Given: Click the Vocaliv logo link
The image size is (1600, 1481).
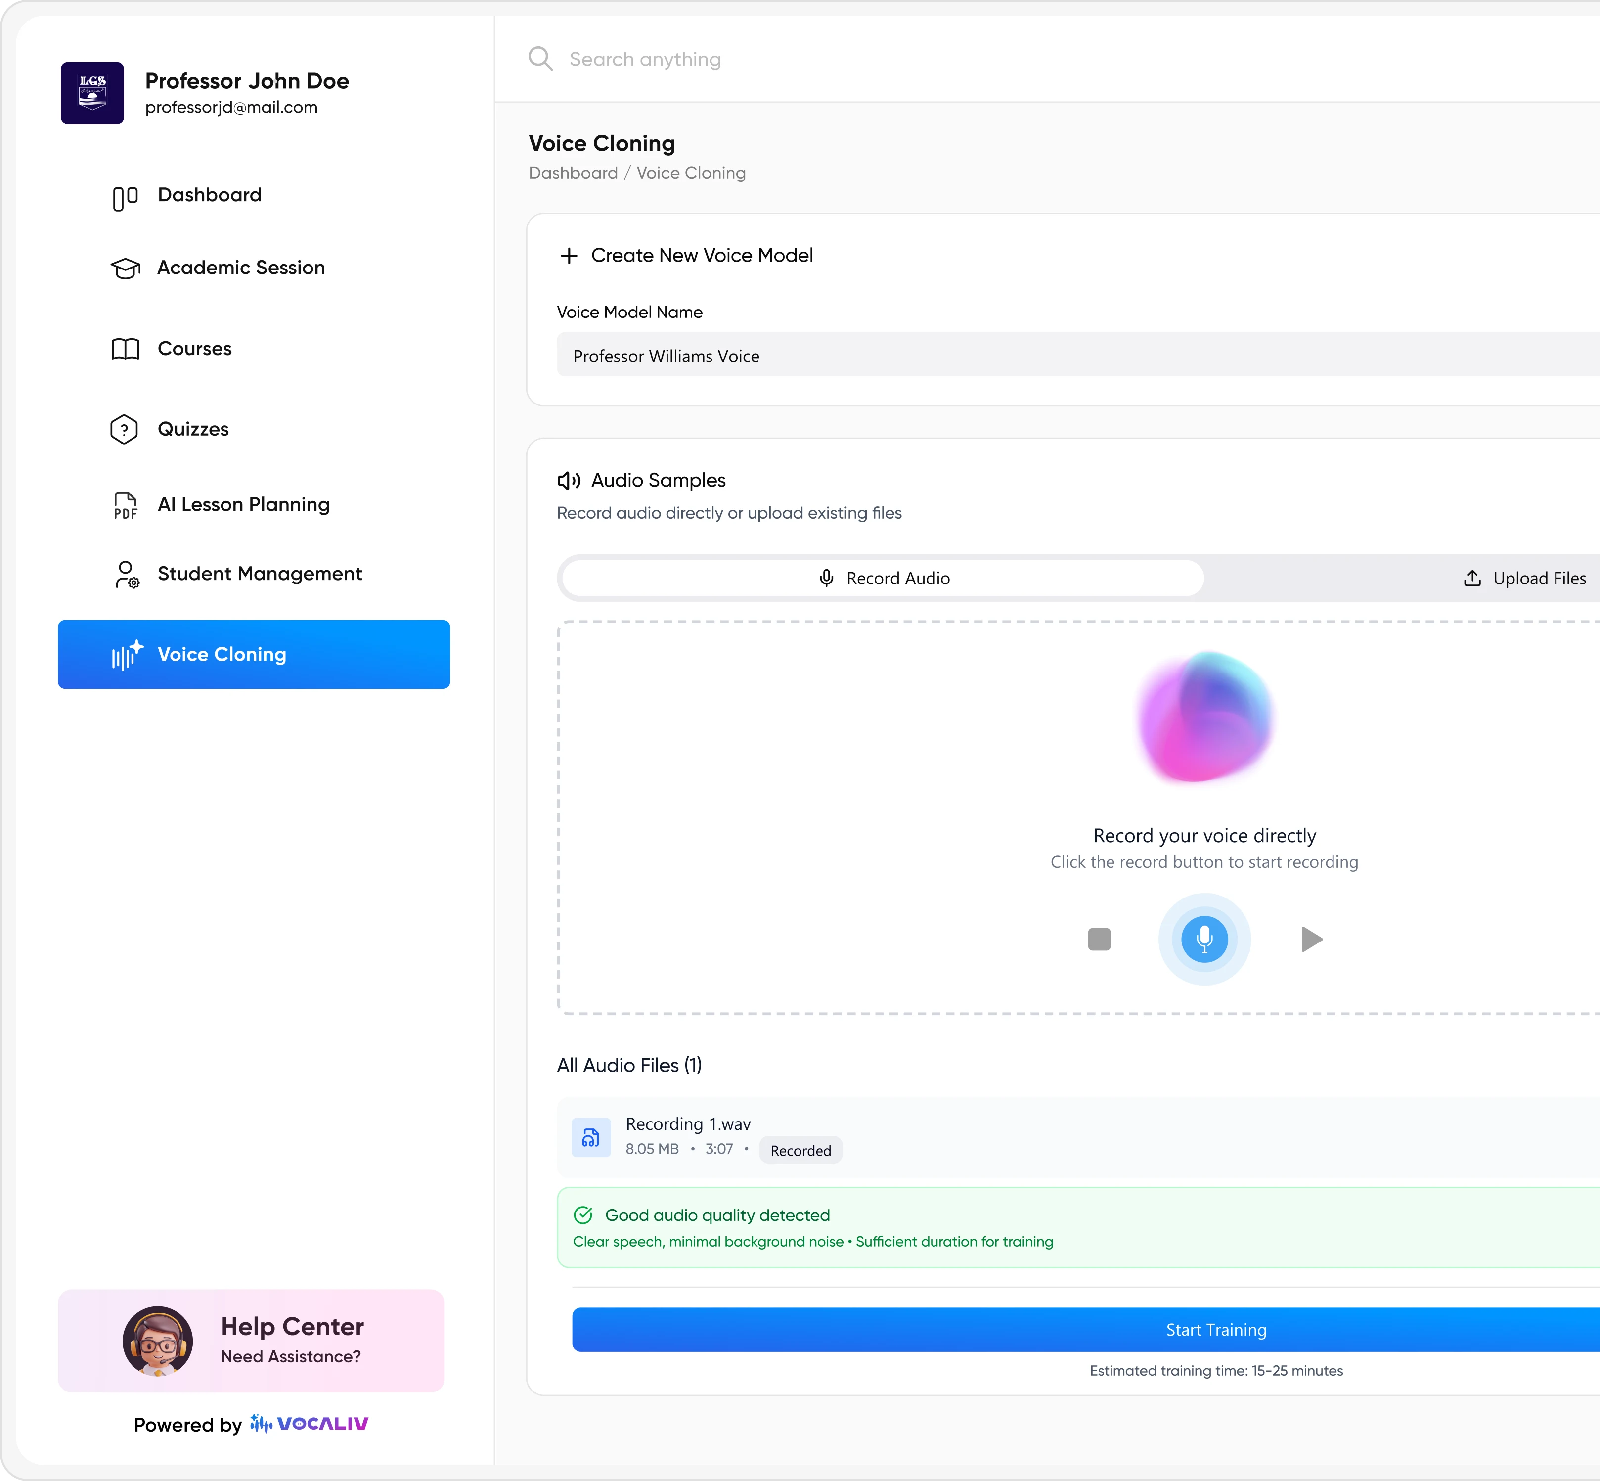Looking at the screenshot, I should point(309,1424).
